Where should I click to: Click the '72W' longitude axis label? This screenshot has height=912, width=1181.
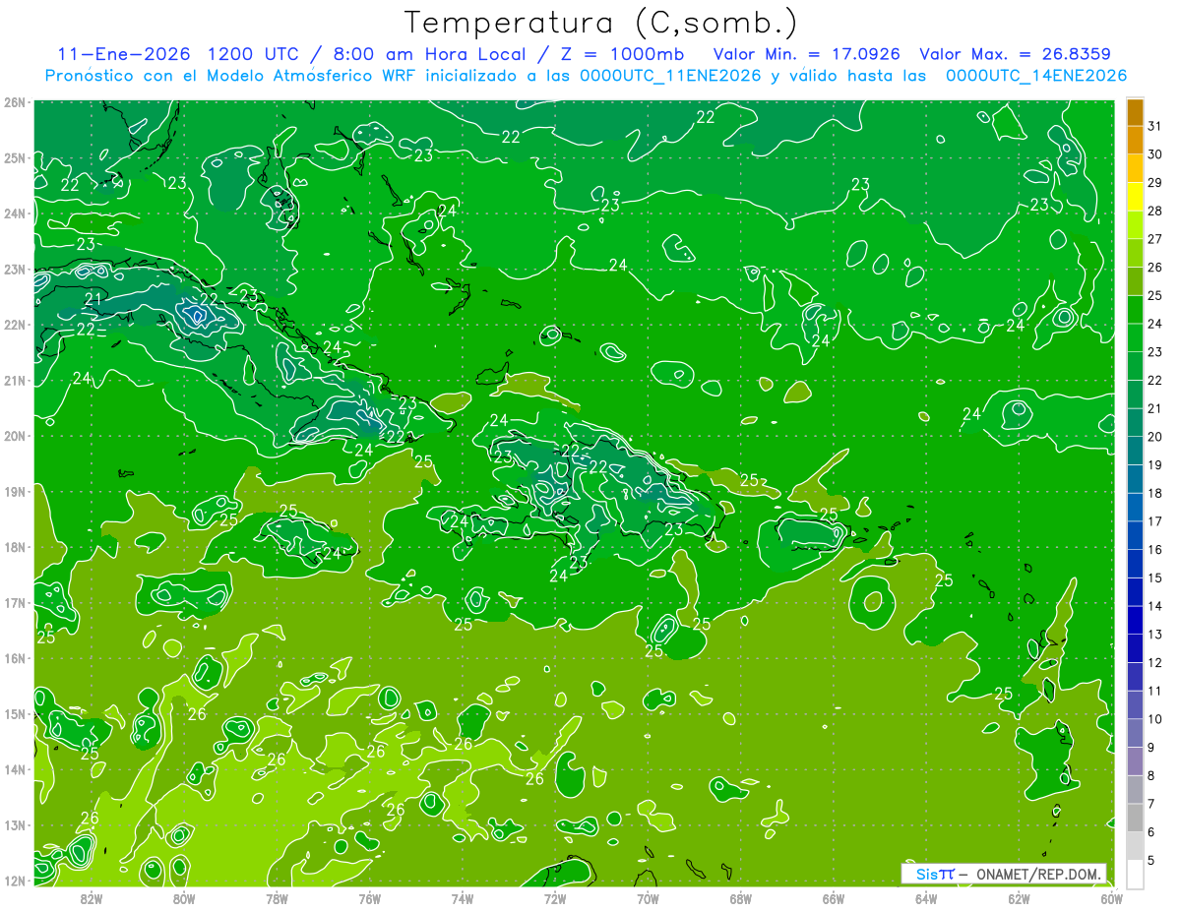click(555, 898)
